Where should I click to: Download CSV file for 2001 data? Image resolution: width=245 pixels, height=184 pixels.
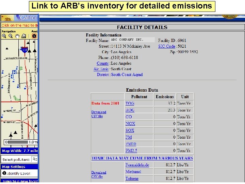point(99,114)
